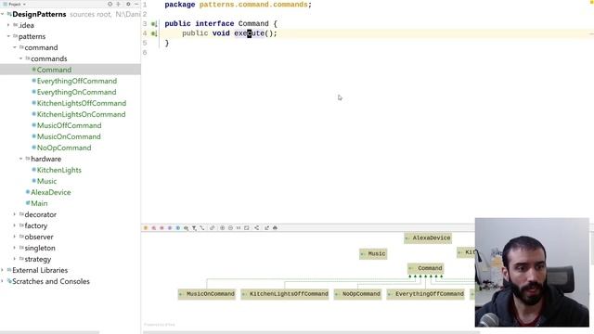This screenshot has height=334, width=594.
Task: Open AlexaDevice class in tree
Action: tap(50, 192)
